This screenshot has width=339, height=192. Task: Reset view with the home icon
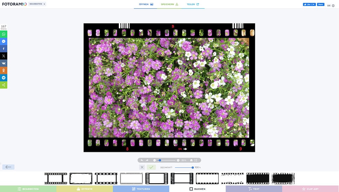coord(191,160)
